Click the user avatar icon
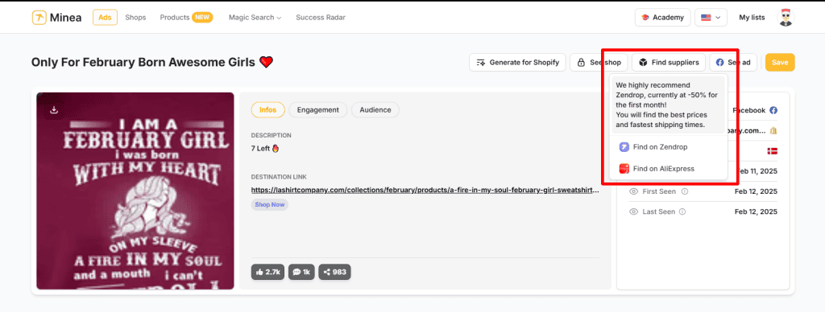Image resolution: width=825 pixels, height=312 pixels. tap(786, 17)
